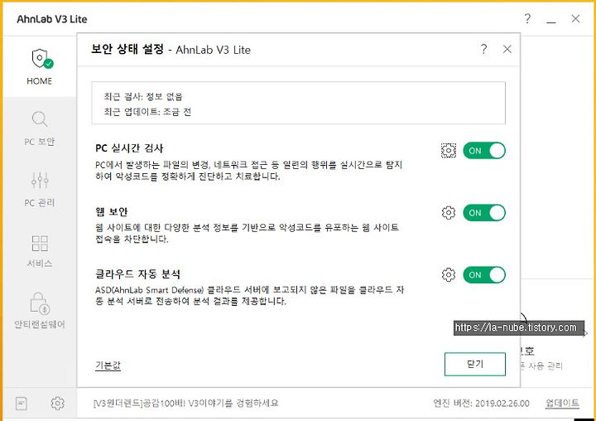Open PC 실시간 검사 settings gear
This screenshot has width=596, height=421.
point(449,151)
